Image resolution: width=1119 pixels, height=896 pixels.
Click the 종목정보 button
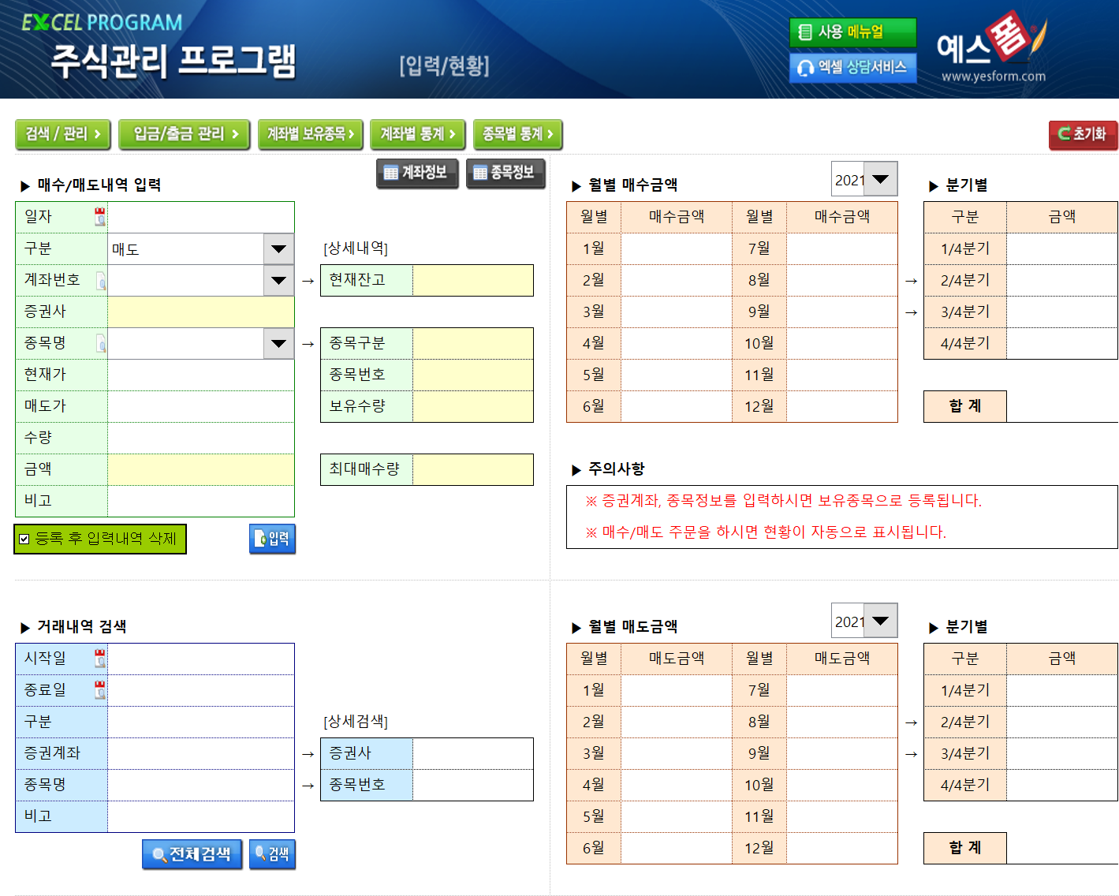click(505, 173)
